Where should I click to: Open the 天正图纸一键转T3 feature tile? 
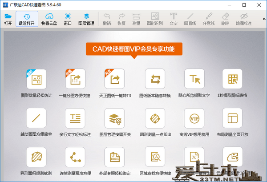click(x=115, y=79)
